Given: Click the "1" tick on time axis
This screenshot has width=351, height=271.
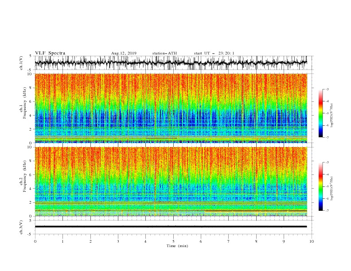Looking at the screenshot, I should pyautogui.click(x=62, y=241).
